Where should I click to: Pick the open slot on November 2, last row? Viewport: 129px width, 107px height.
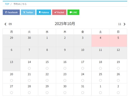(x=118, y=93)
